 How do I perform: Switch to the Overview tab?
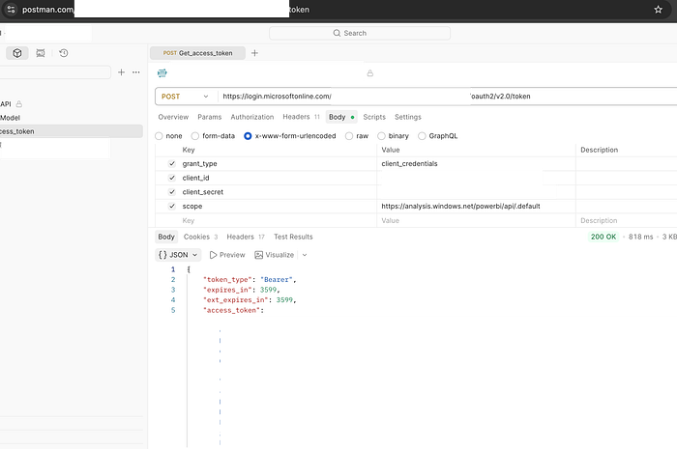[173, 117]
